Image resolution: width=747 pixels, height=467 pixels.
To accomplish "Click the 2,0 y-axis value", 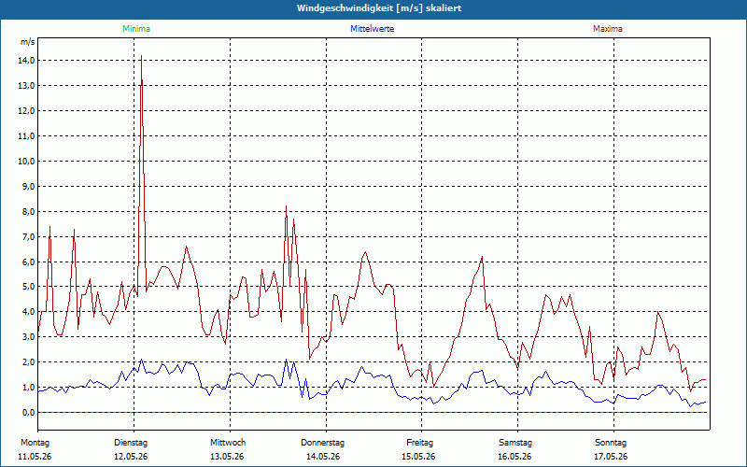I will pos(28,362).
